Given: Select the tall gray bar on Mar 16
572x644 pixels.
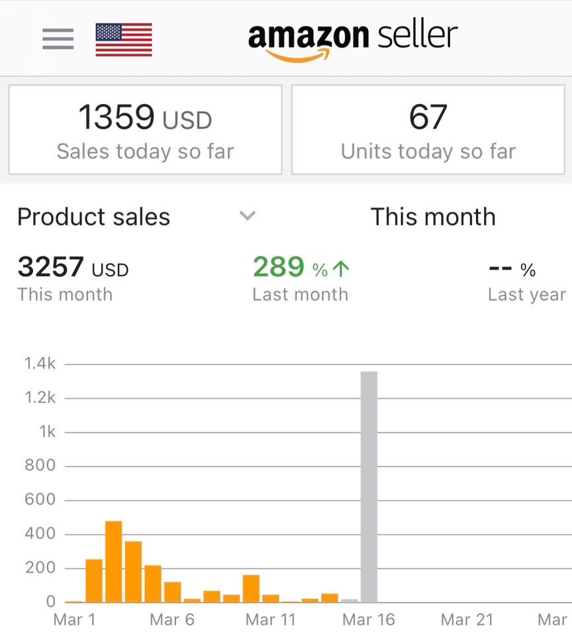Looking at the screenshot, I should point(369,487).
